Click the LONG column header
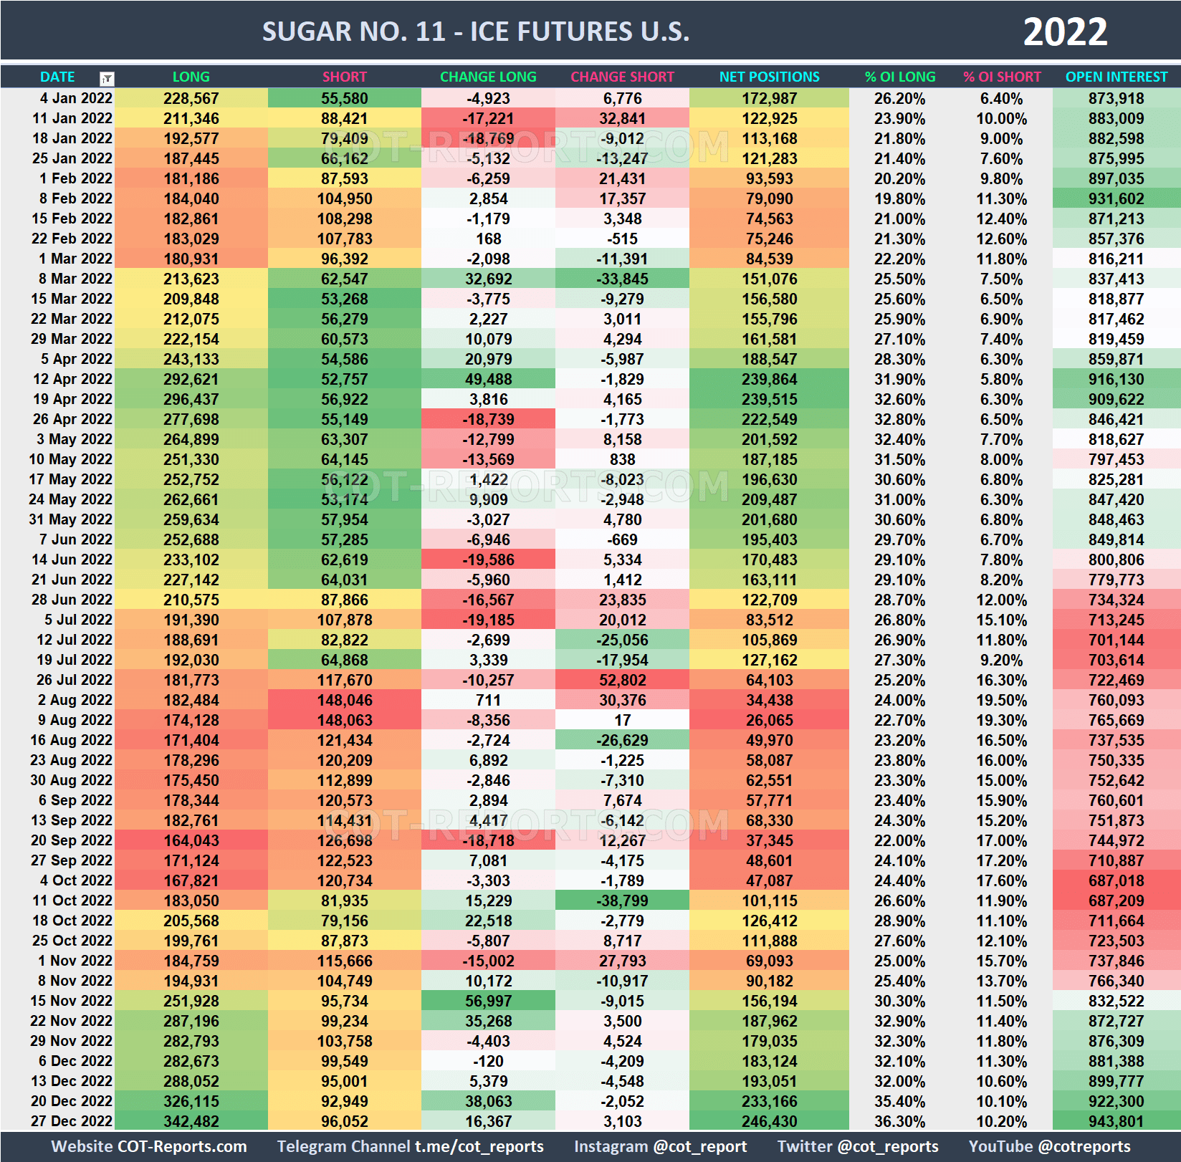 [x=191, y=77]
